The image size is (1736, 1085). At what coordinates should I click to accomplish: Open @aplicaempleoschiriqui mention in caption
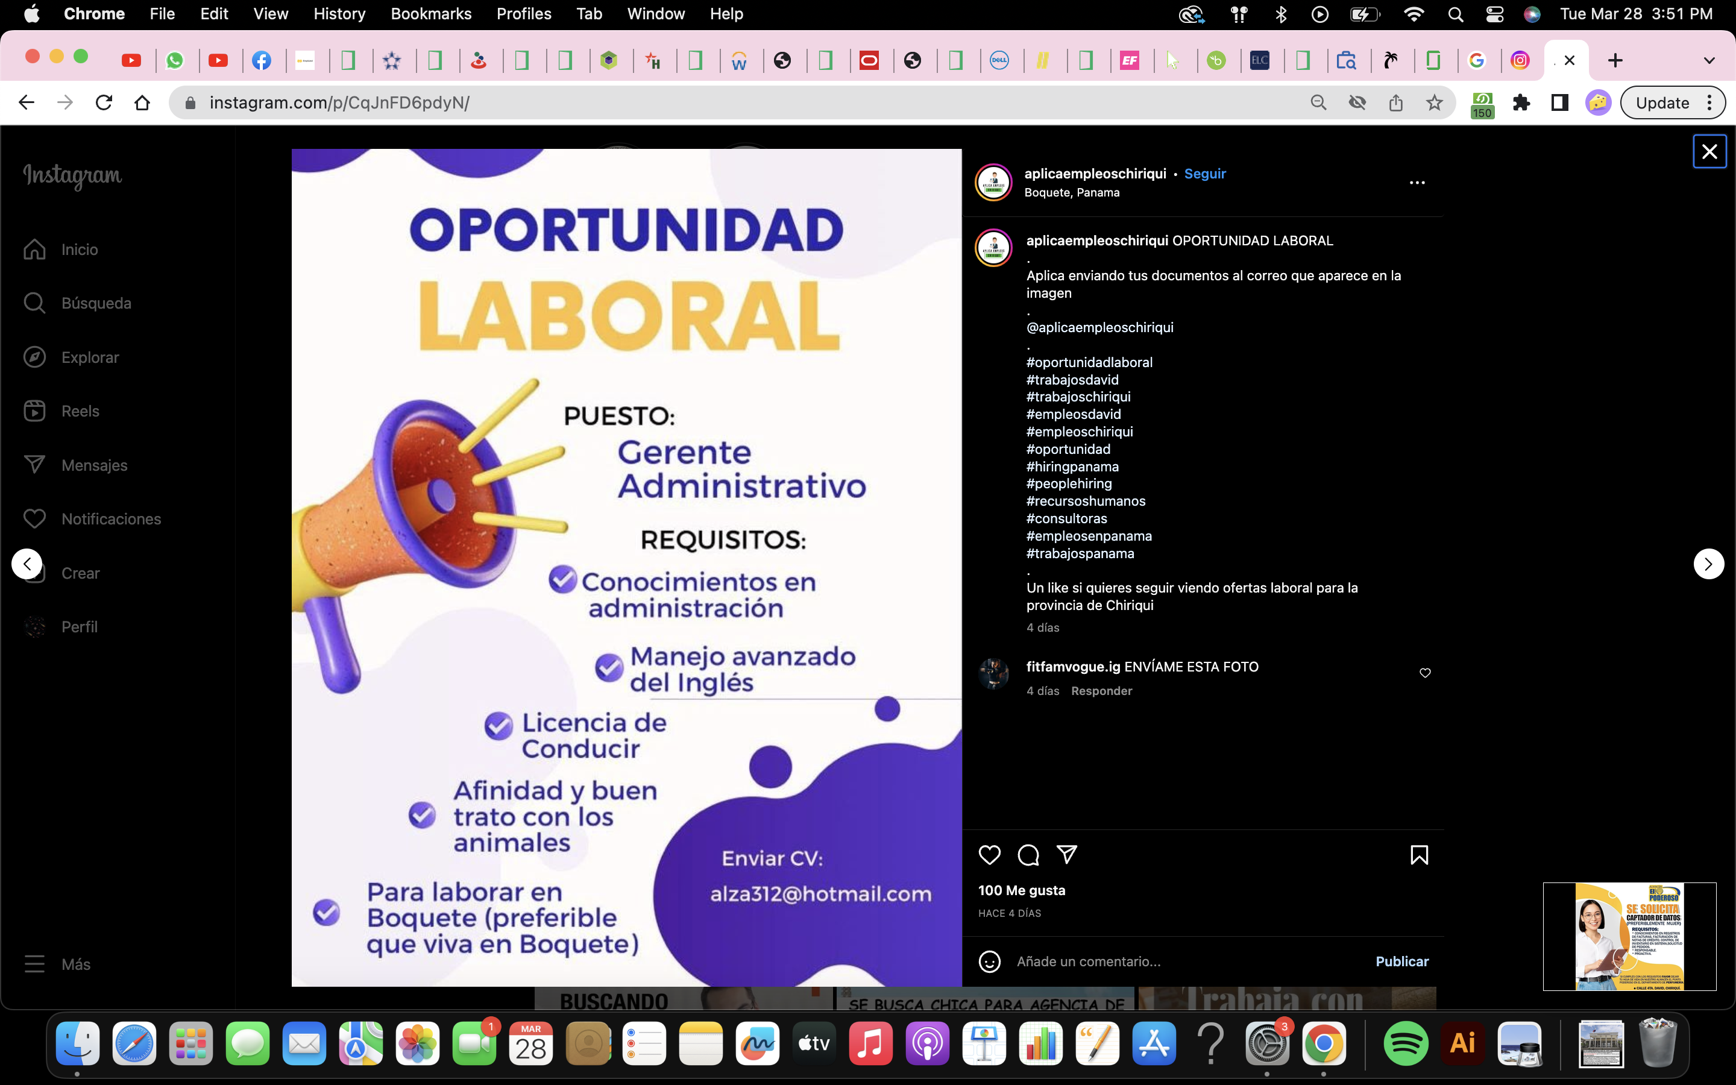point(1099,327)
